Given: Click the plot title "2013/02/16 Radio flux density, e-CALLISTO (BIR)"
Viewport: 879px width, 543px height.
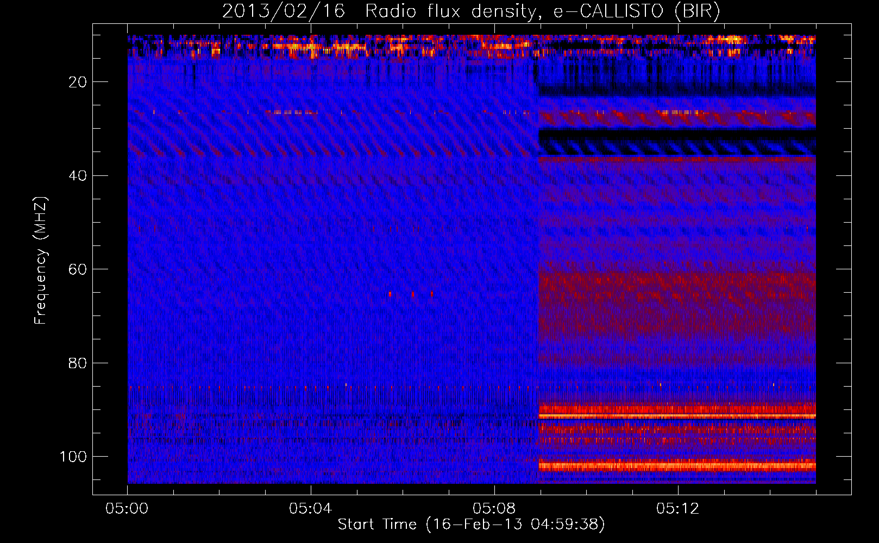Looking at the screenshot, I should 471,11.
